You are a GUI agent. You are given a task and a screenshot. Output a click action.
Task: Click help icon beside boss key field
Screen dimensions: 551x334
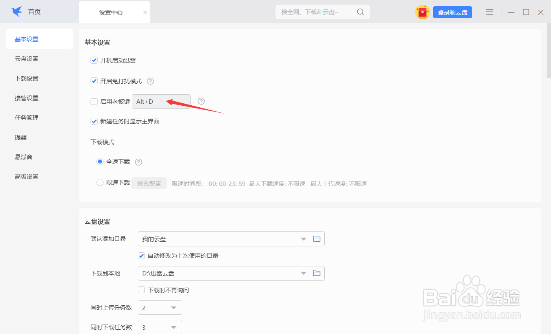(201, 101)
